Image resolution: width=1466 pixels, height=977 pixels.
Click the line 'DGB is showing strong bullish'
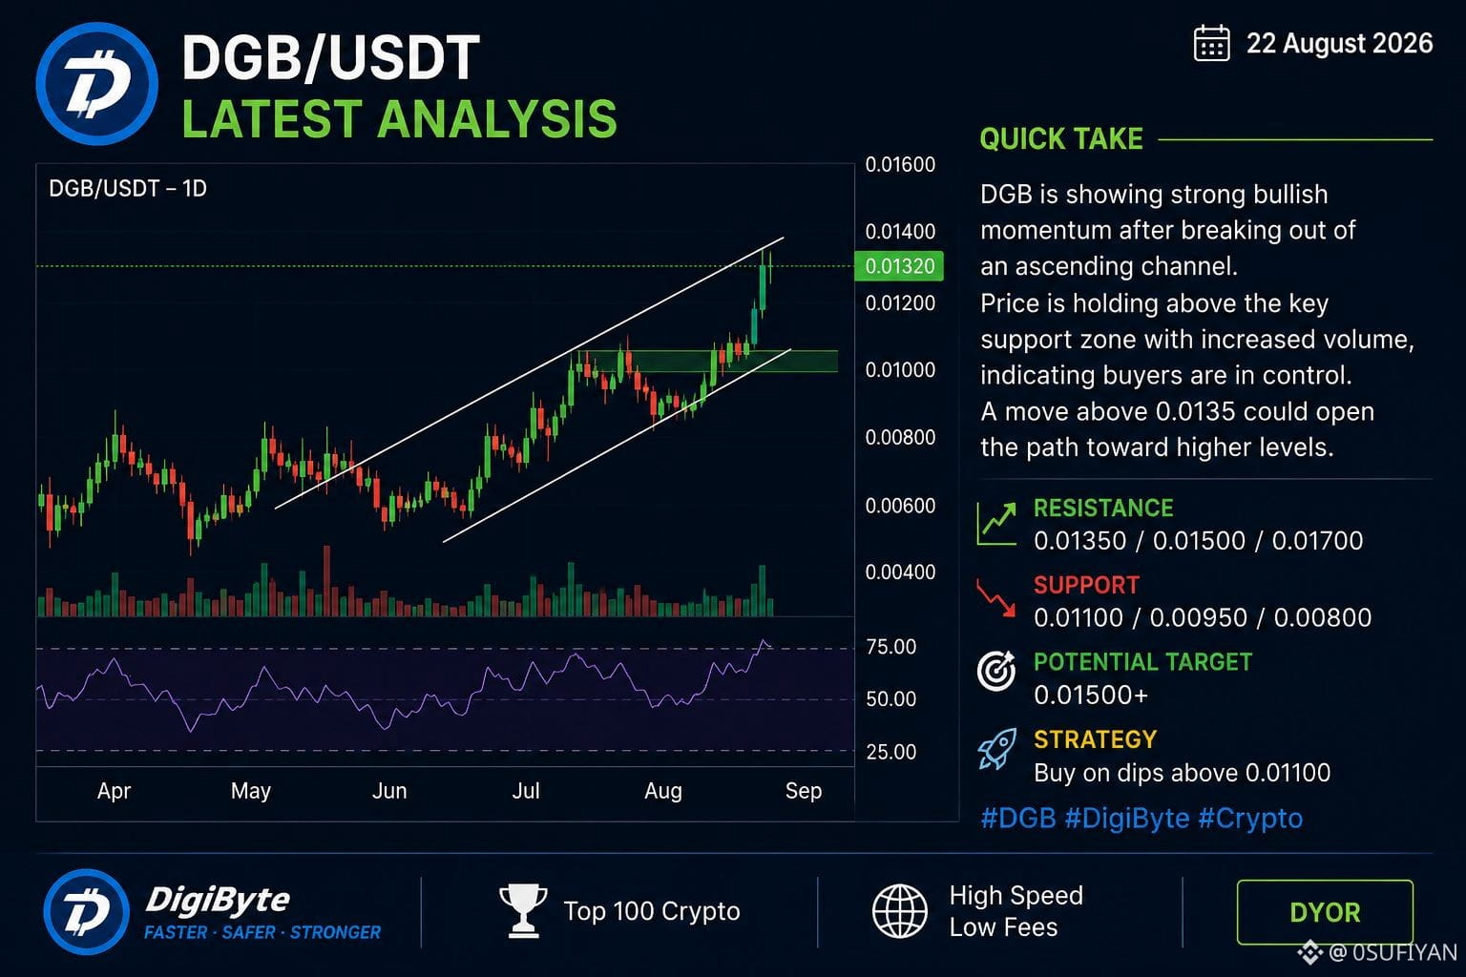click(x=1154, y=195)
